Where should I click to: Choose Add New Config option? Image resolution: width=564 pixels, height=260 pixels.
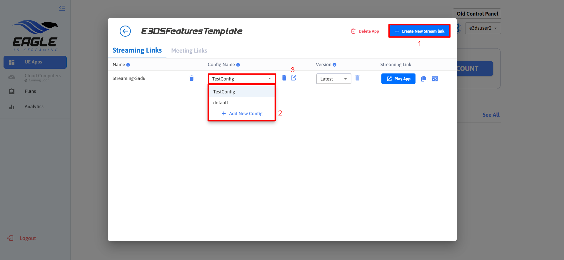pyautogui.click(x=242, y=114)
